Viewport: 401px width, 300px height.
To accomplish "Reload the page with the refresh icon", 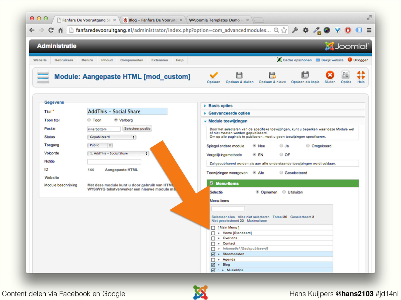I will pos(51,30).
